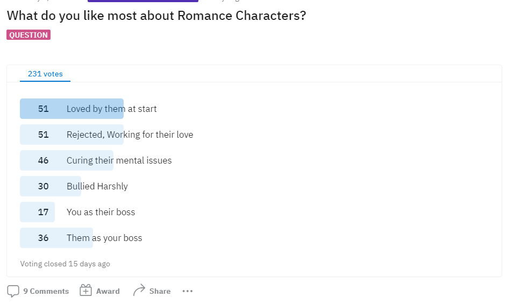Click the comments speech bubble icon
Image resolution: width=507 pixels, height=304 pixels.
point(13,291)
